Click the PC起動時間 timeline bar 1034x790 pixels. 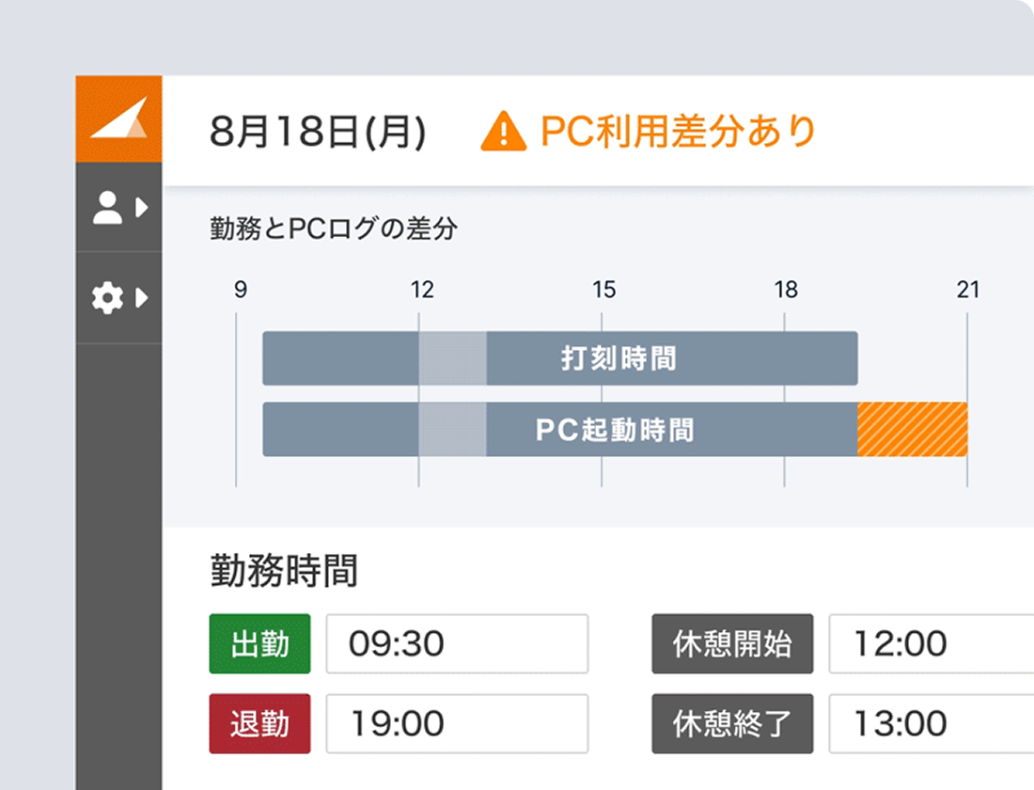point(615,429)
